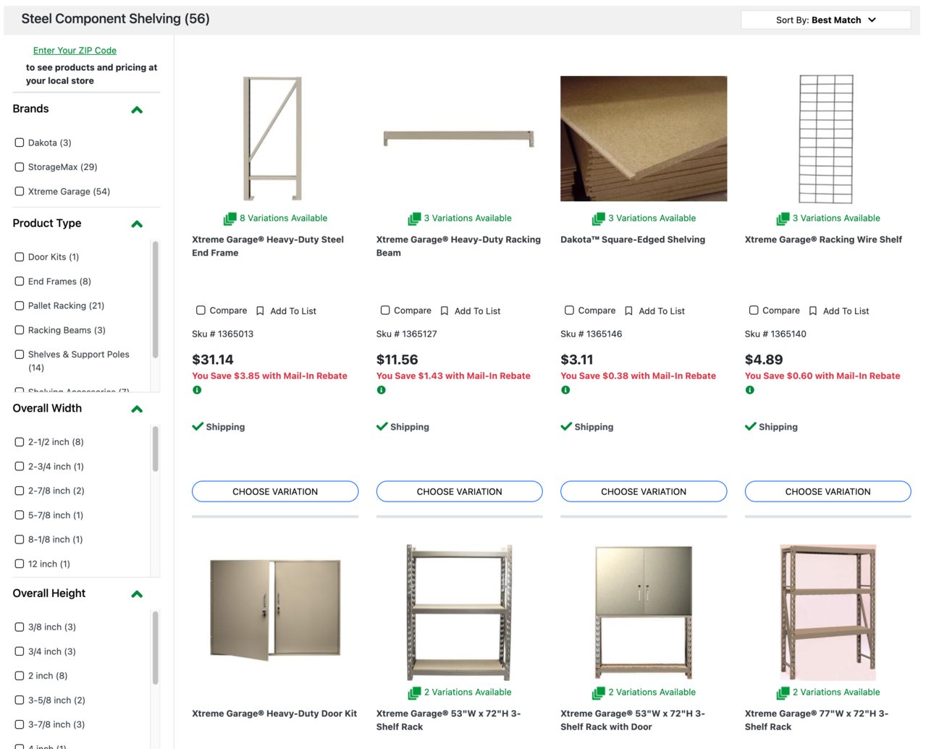Select 2-1/2 inch overall width filter
Image resolution: width=926 pixels, height=749 pixels.
pos(20,442)
